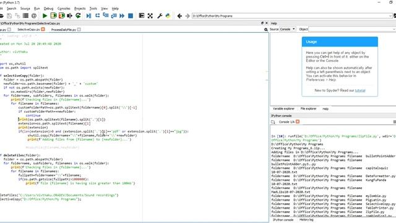This screenshot has height=223, width=396.
Task: Click the Step debugger icon
Action: click(x=98, y=15)
